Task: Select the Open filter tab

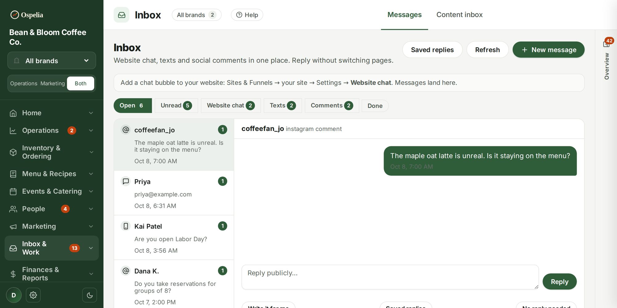Action: pos(133,106)
